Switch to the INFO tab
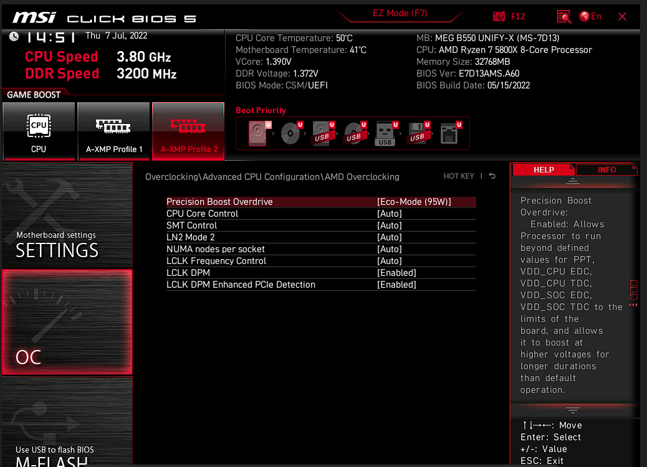 pos(606,170)
